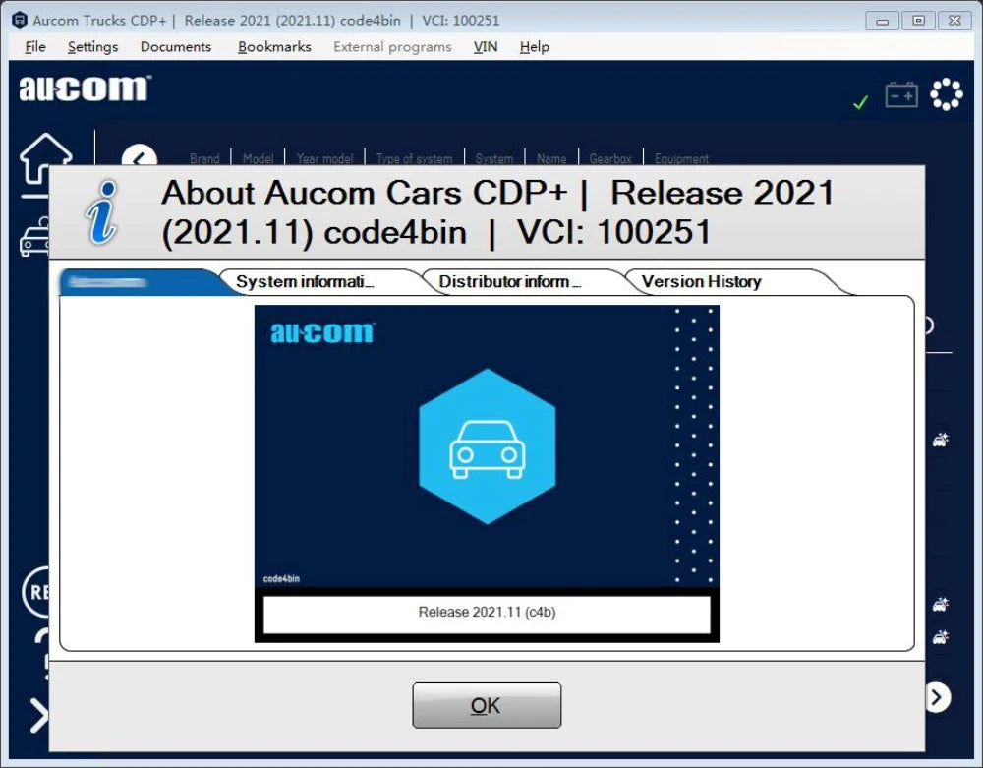Click the blue info icon in About dialog

coord(102,211)
